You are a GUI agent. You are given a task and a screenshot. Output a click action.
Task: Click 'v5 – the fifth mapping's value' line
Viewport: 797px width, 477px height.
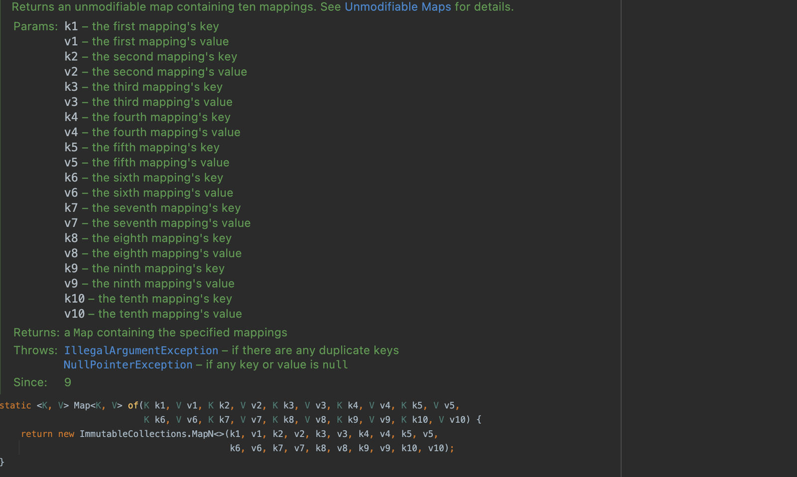click(147, 163)
